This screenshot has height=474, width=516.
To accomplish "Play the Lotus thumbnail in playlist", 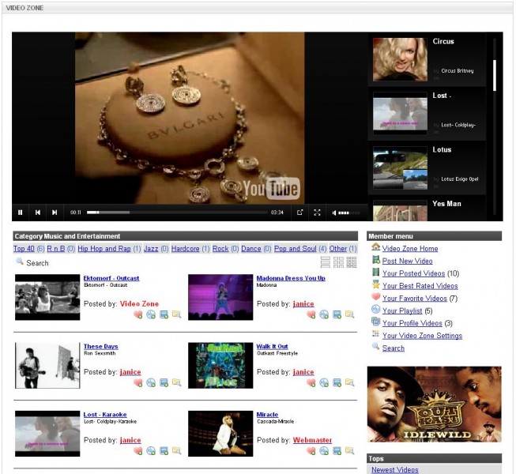I will click(400, 167).
